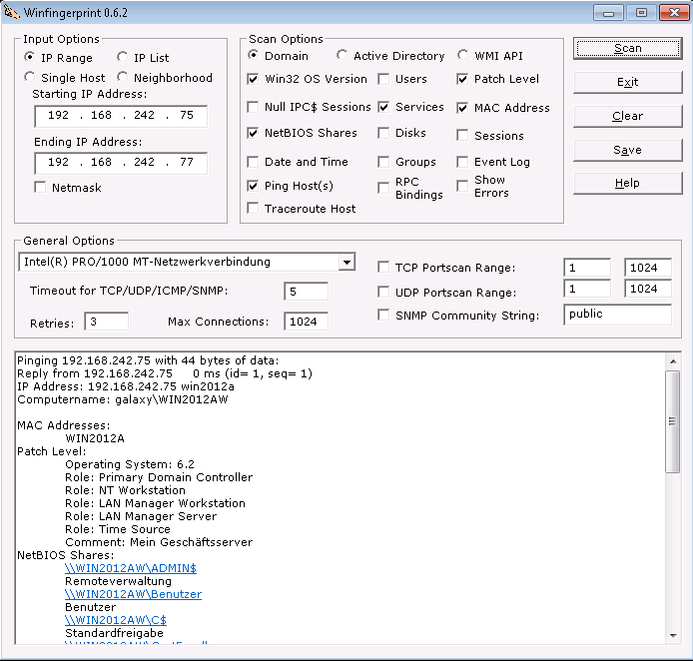
Task: Open the network adapter dropdown
Action: pyautogui.click(x=346, y=263)
